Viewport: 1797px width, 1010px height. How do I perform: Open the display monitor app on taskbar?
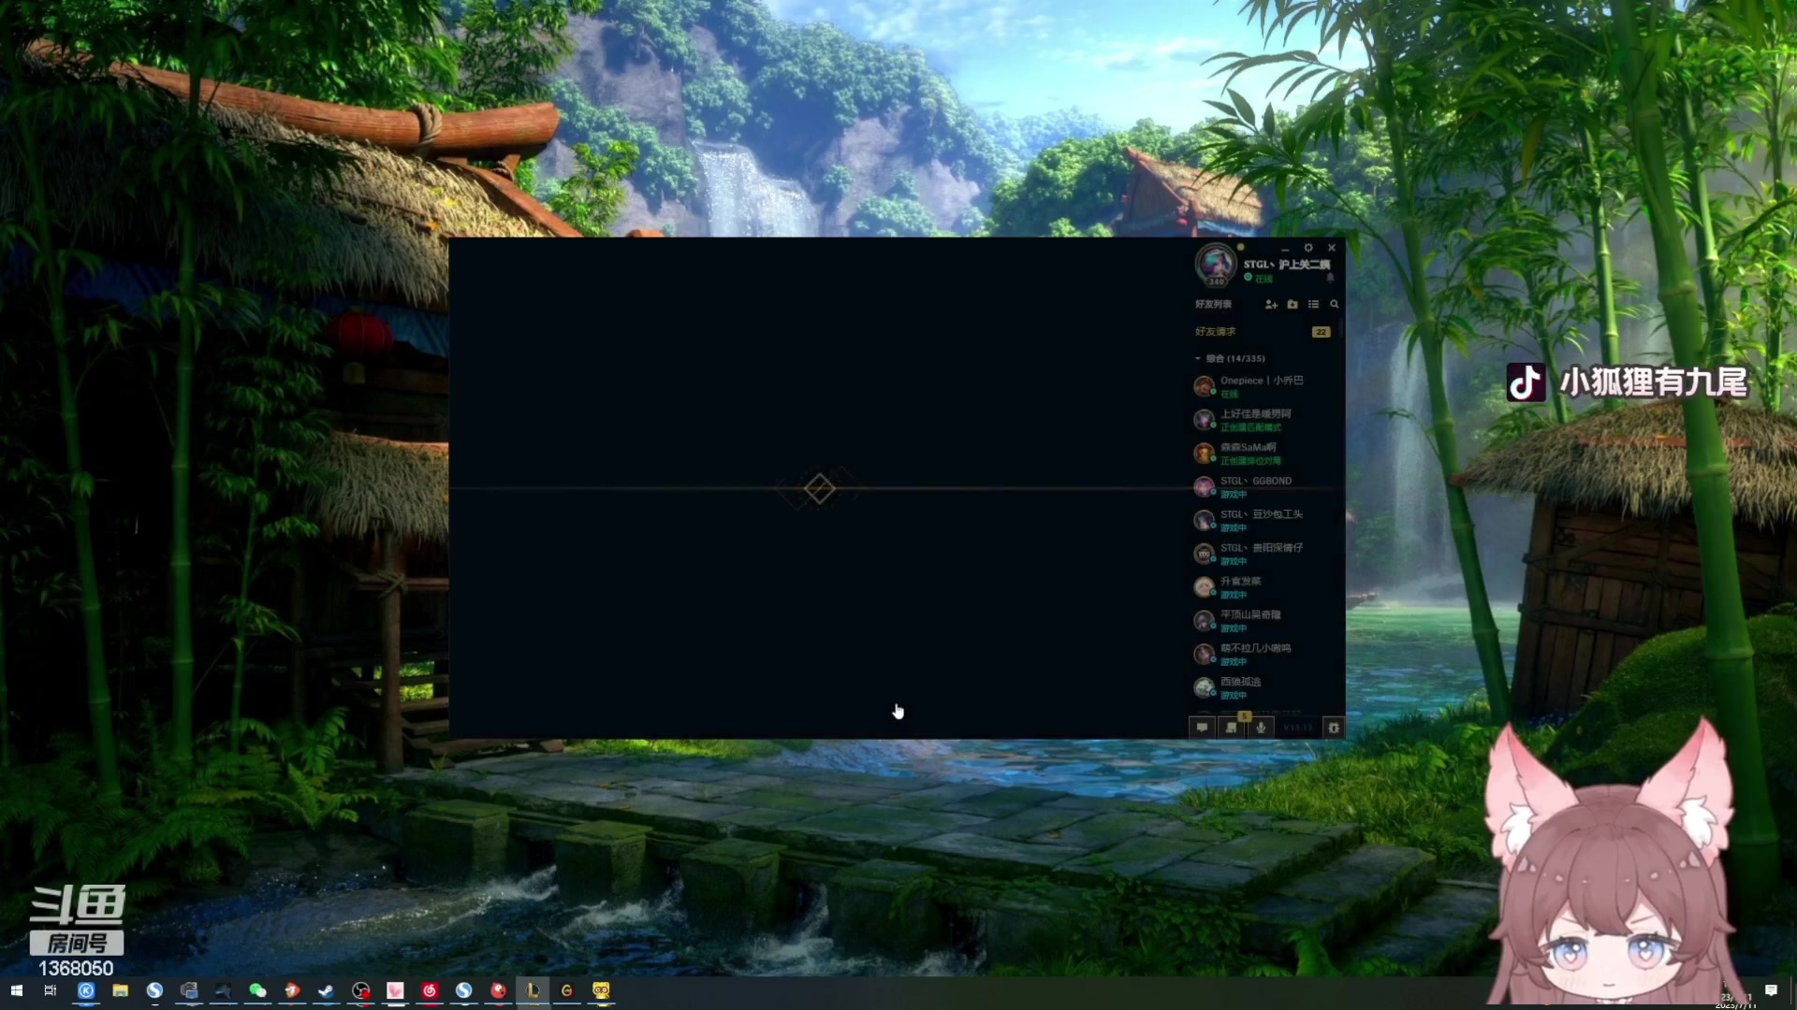[x=189, y=990]
